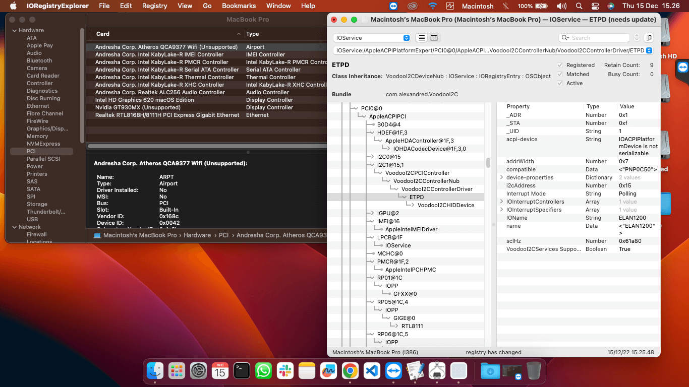Image resolution: width=689 pixels, height=387 pixels.
Task: Toggle the Active checkbox
Action: [x=559, y=83]
